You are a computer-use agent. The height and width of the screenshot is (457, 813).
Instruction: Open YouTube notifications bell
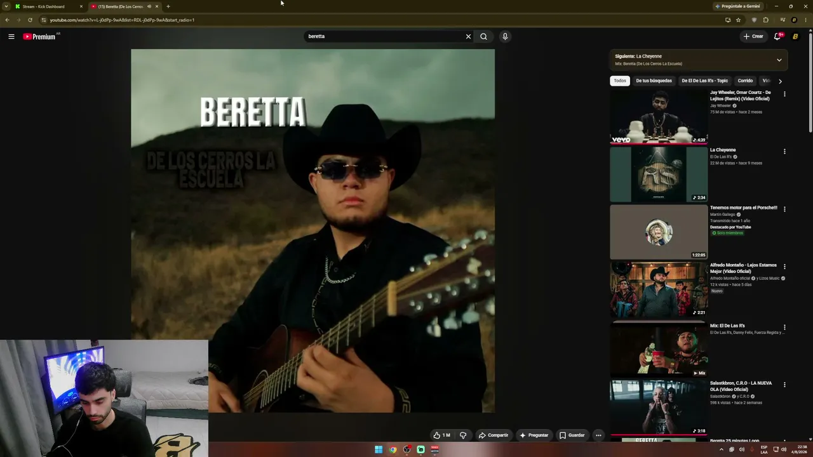[777, 36]
